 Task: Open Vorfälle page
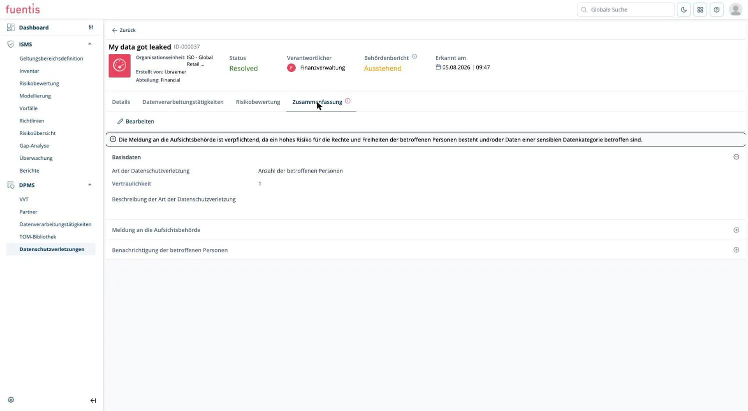tap(29, 108)
